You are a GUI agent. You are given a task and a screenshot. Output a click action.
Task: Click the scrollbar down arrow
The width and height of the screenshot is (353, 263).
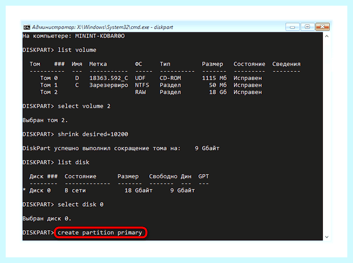tap(327, 237)
